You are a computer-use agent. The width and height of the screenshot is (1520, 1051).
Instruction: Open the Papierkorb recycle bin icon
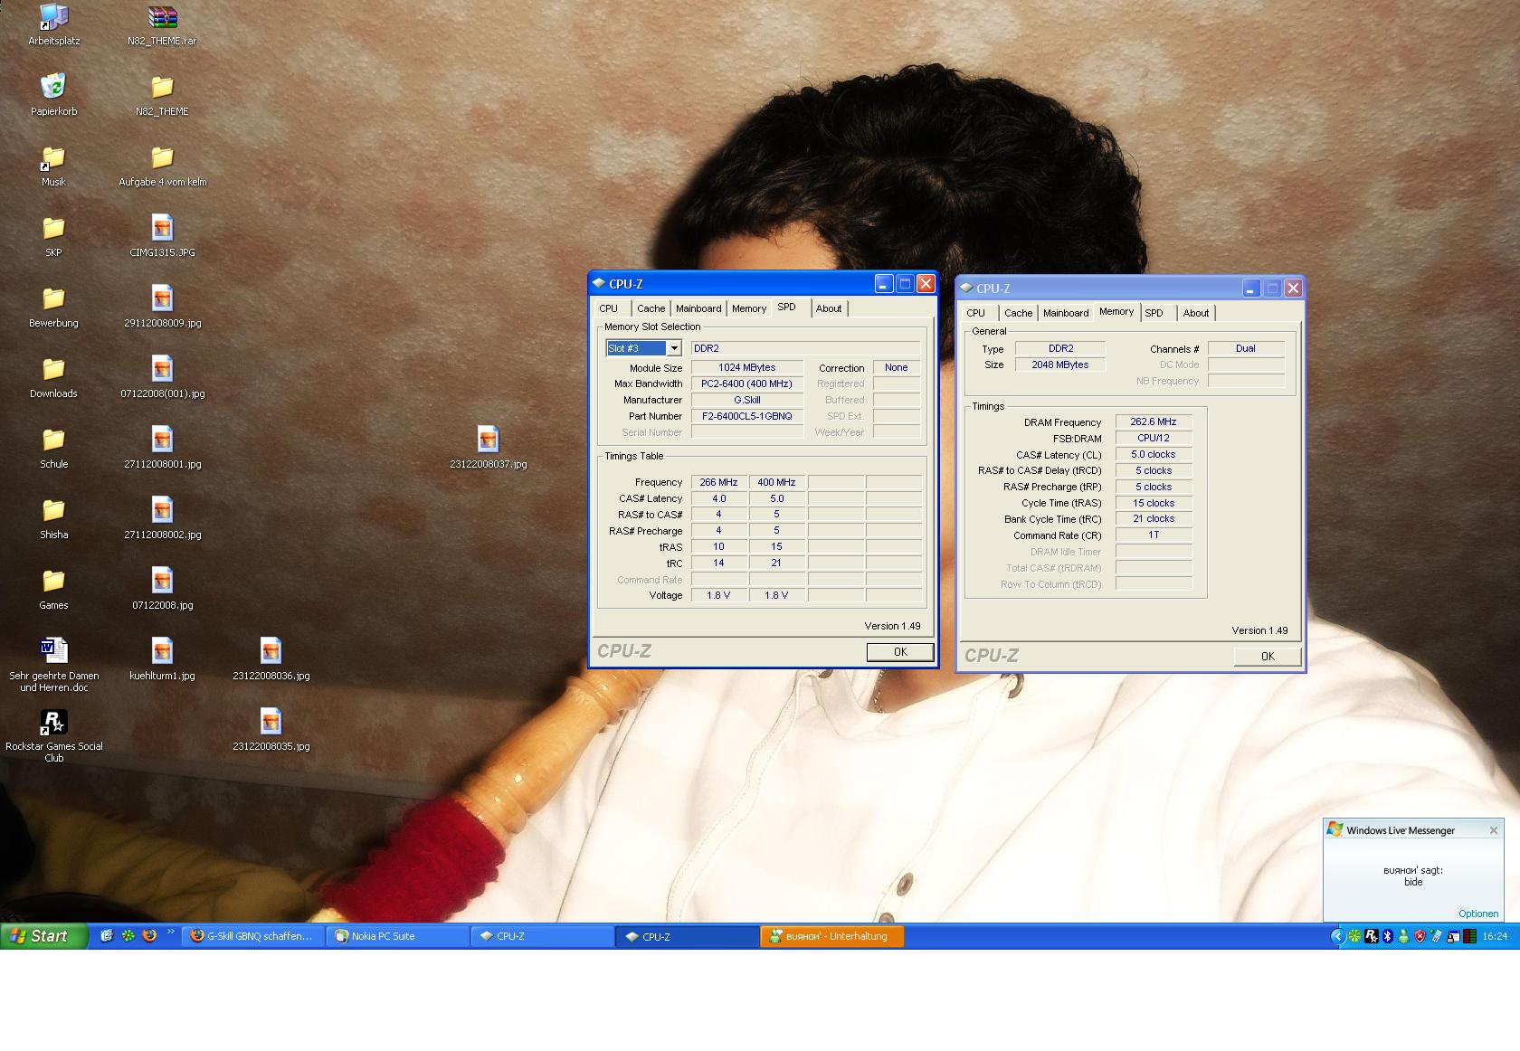pyautogui.click(x=53, y=88)
